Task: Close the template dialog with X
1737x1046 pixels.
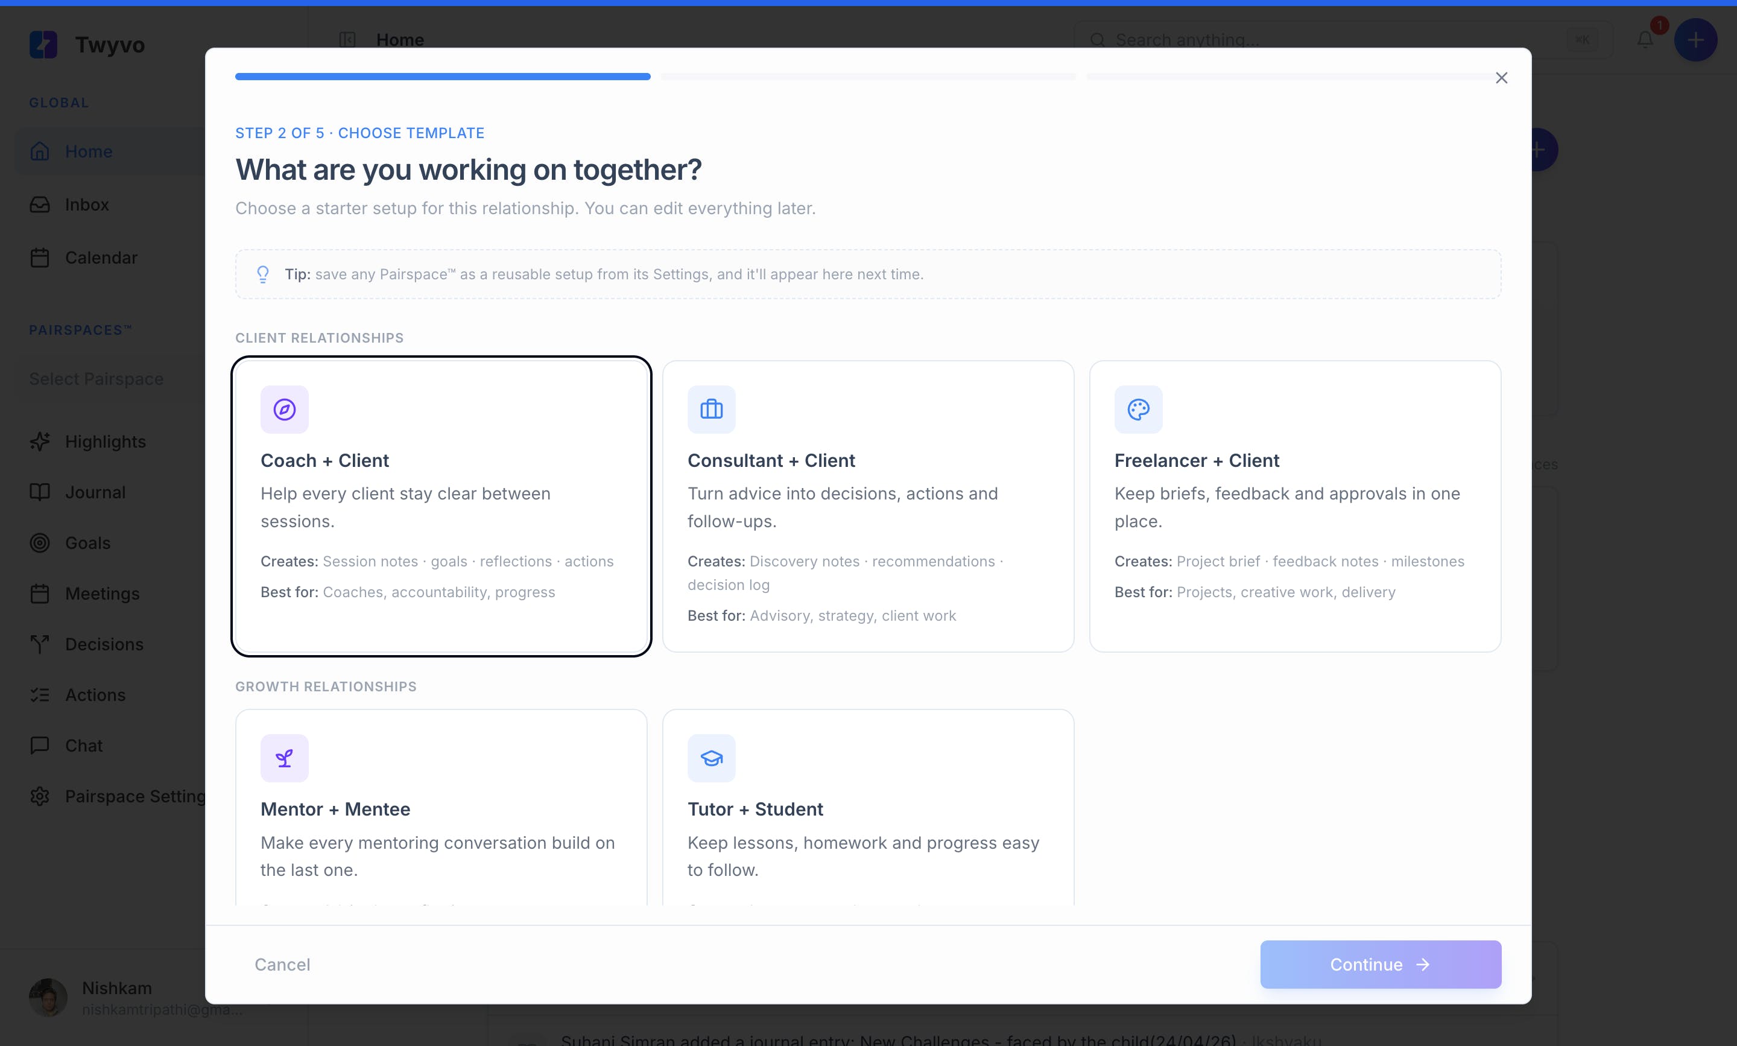Action: [1501, 78]
